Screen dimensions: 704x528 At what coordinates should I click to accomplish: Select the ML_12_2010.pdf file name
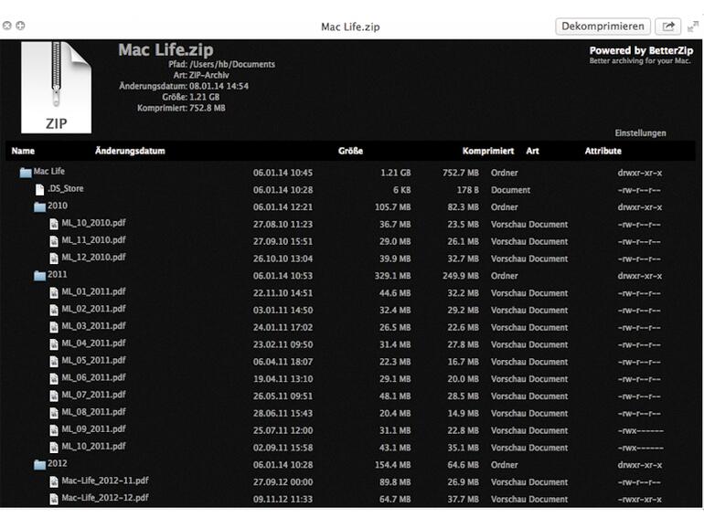coord(93,257)
